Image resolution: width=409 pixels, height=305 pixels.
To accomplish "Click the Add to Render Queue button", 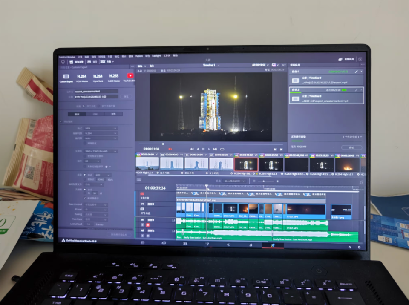I will (119, 234).
